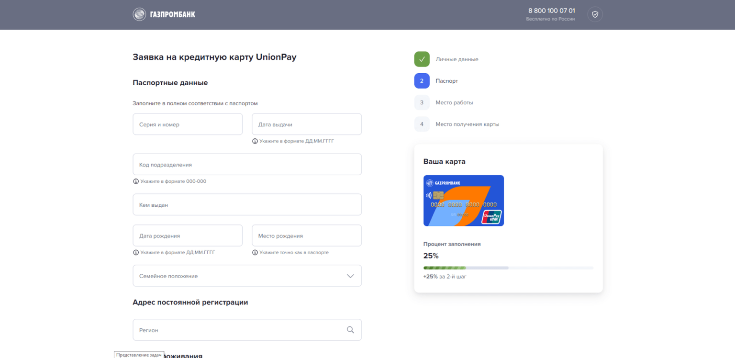Go to Место получения карты step
This screenshot has width=735, height=358.
(x=467, y=124)
